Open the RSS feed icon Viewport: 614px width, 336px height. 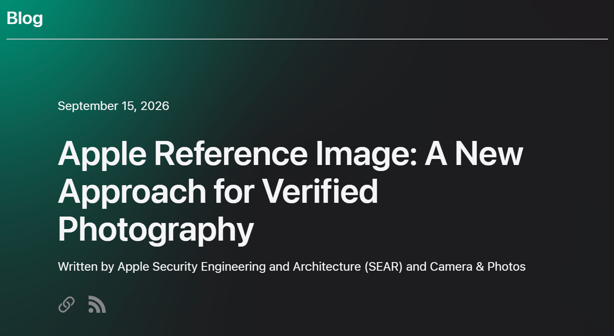(97, 304)
